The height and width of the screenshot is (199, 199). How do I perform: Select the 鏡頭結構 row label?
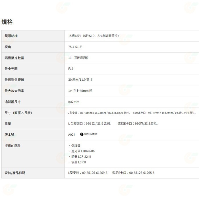13,36
